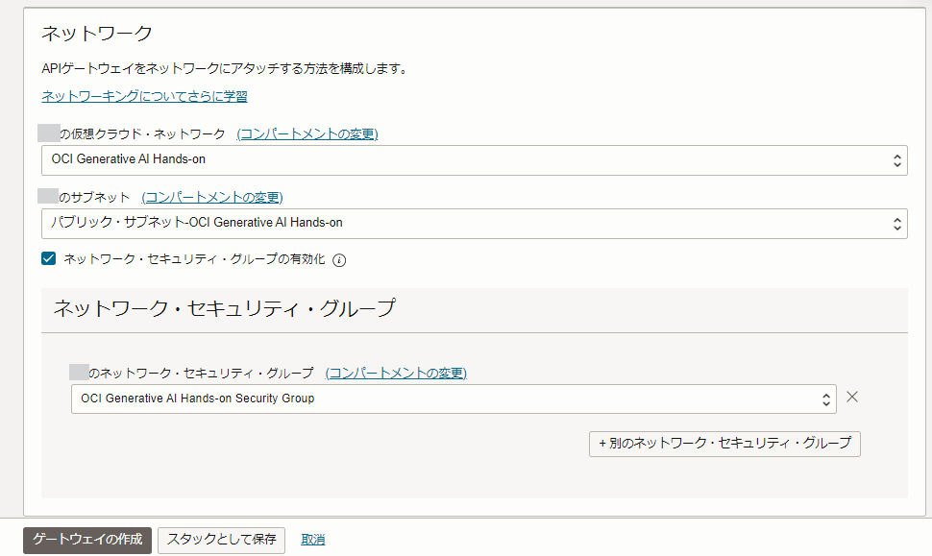
Task: Click the ネットワーク・セキュリティ・グループ panel heading
Action: tap(225, 308)
